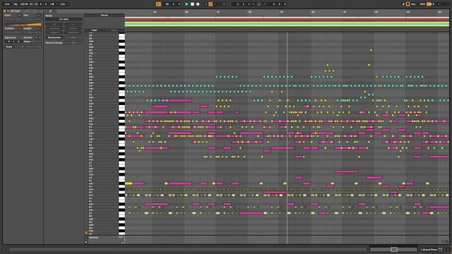Collapse the clip panel arrow next to clip name
Screen dimensions: 452x254
pyautogui.click(x=8, y=11)
